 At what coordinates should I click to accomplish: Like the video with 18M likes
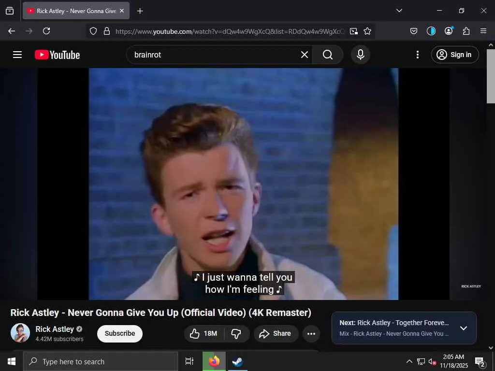[x=204, y=333]
